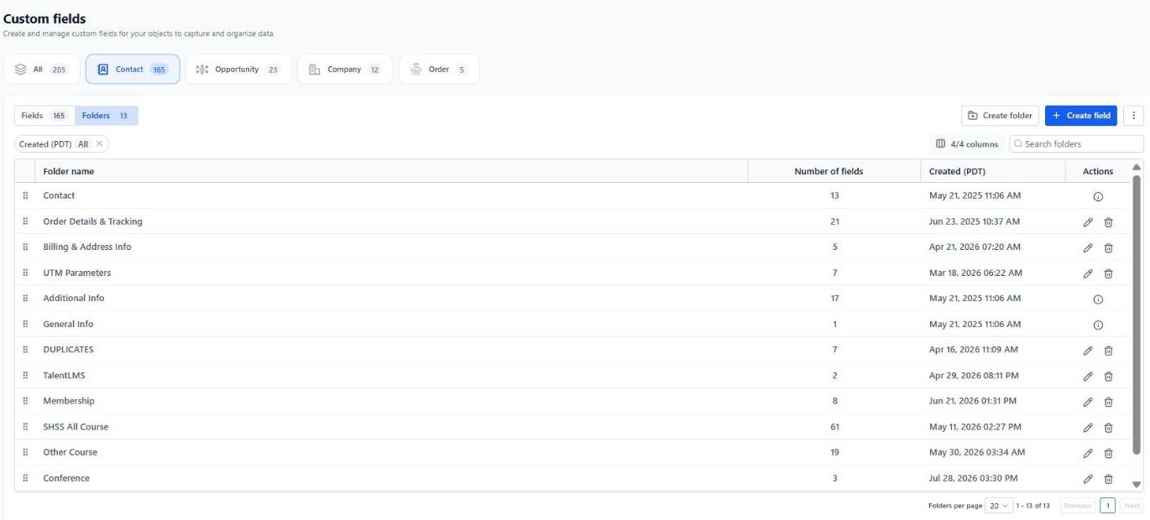Screen dimensions: 1150x520
Task: Switch to the Fields view tab
Action: [x=44, y=116]
